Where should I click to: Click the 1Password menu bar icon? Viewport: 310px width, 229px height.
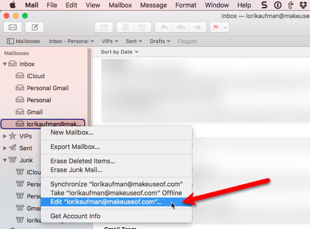click(x=278, y=5)
